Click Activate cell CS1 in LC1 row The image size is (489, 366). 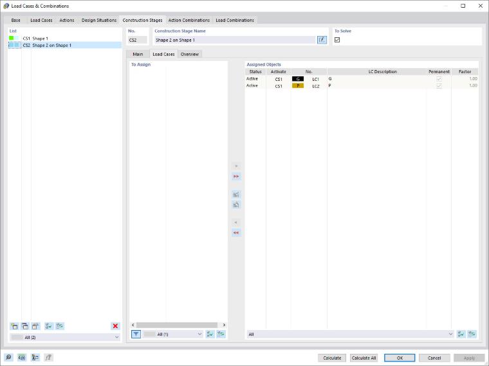279,80
